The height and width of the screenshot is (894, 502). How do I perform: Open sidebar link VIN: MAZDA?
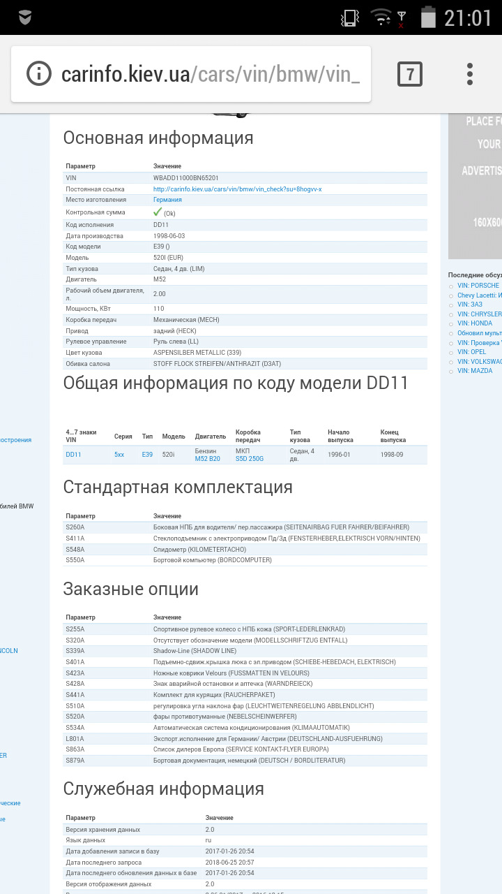[x=475, y=371]
